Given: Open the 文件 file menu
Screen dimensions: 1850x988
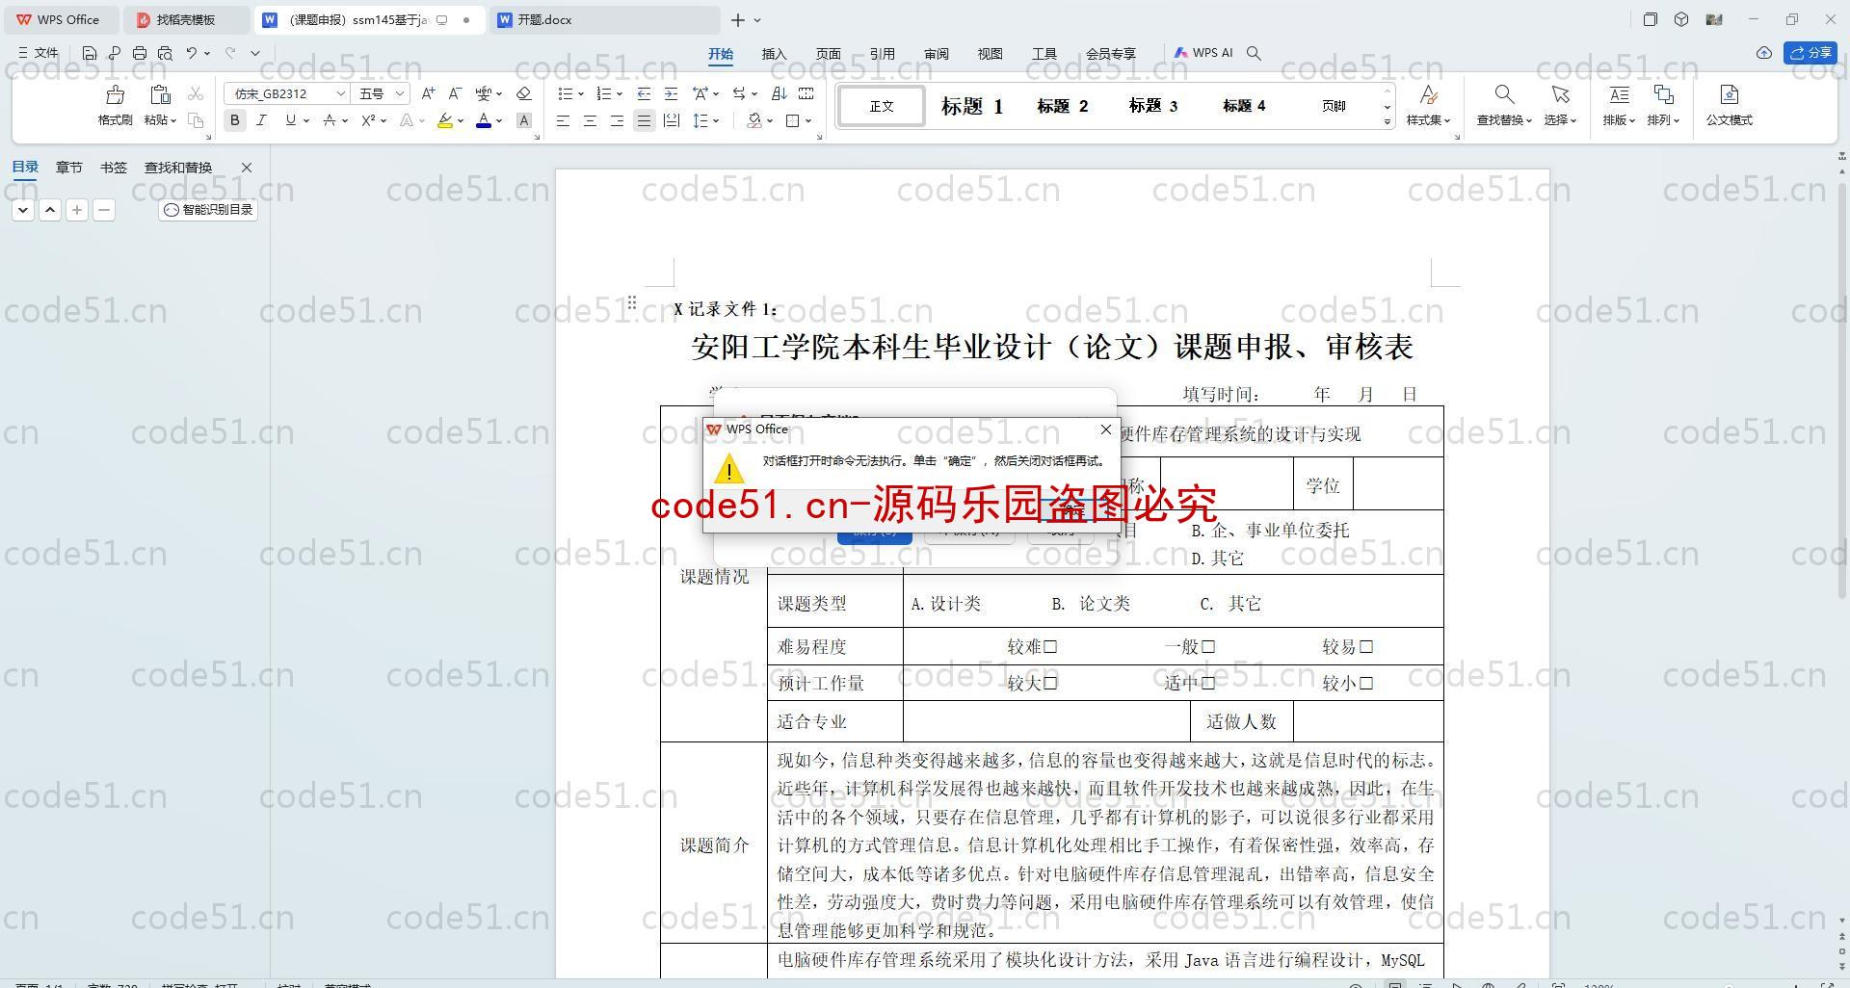Looking at the screenshot, I should tap(39, 53).
